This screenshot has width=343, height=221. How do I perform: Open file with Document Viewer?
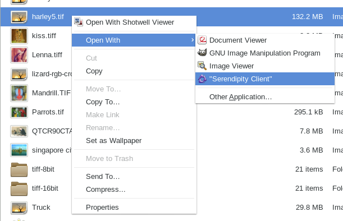265,40
